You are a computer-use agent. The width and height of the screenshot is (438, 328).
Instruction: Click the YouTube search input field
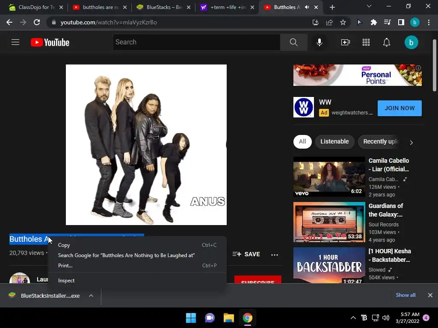tap(196, 42)
